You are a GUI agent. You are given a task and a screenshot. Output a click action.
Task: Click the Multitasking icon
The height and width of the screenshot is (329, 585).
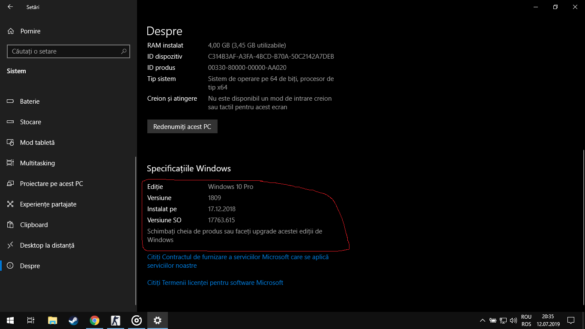11,163
